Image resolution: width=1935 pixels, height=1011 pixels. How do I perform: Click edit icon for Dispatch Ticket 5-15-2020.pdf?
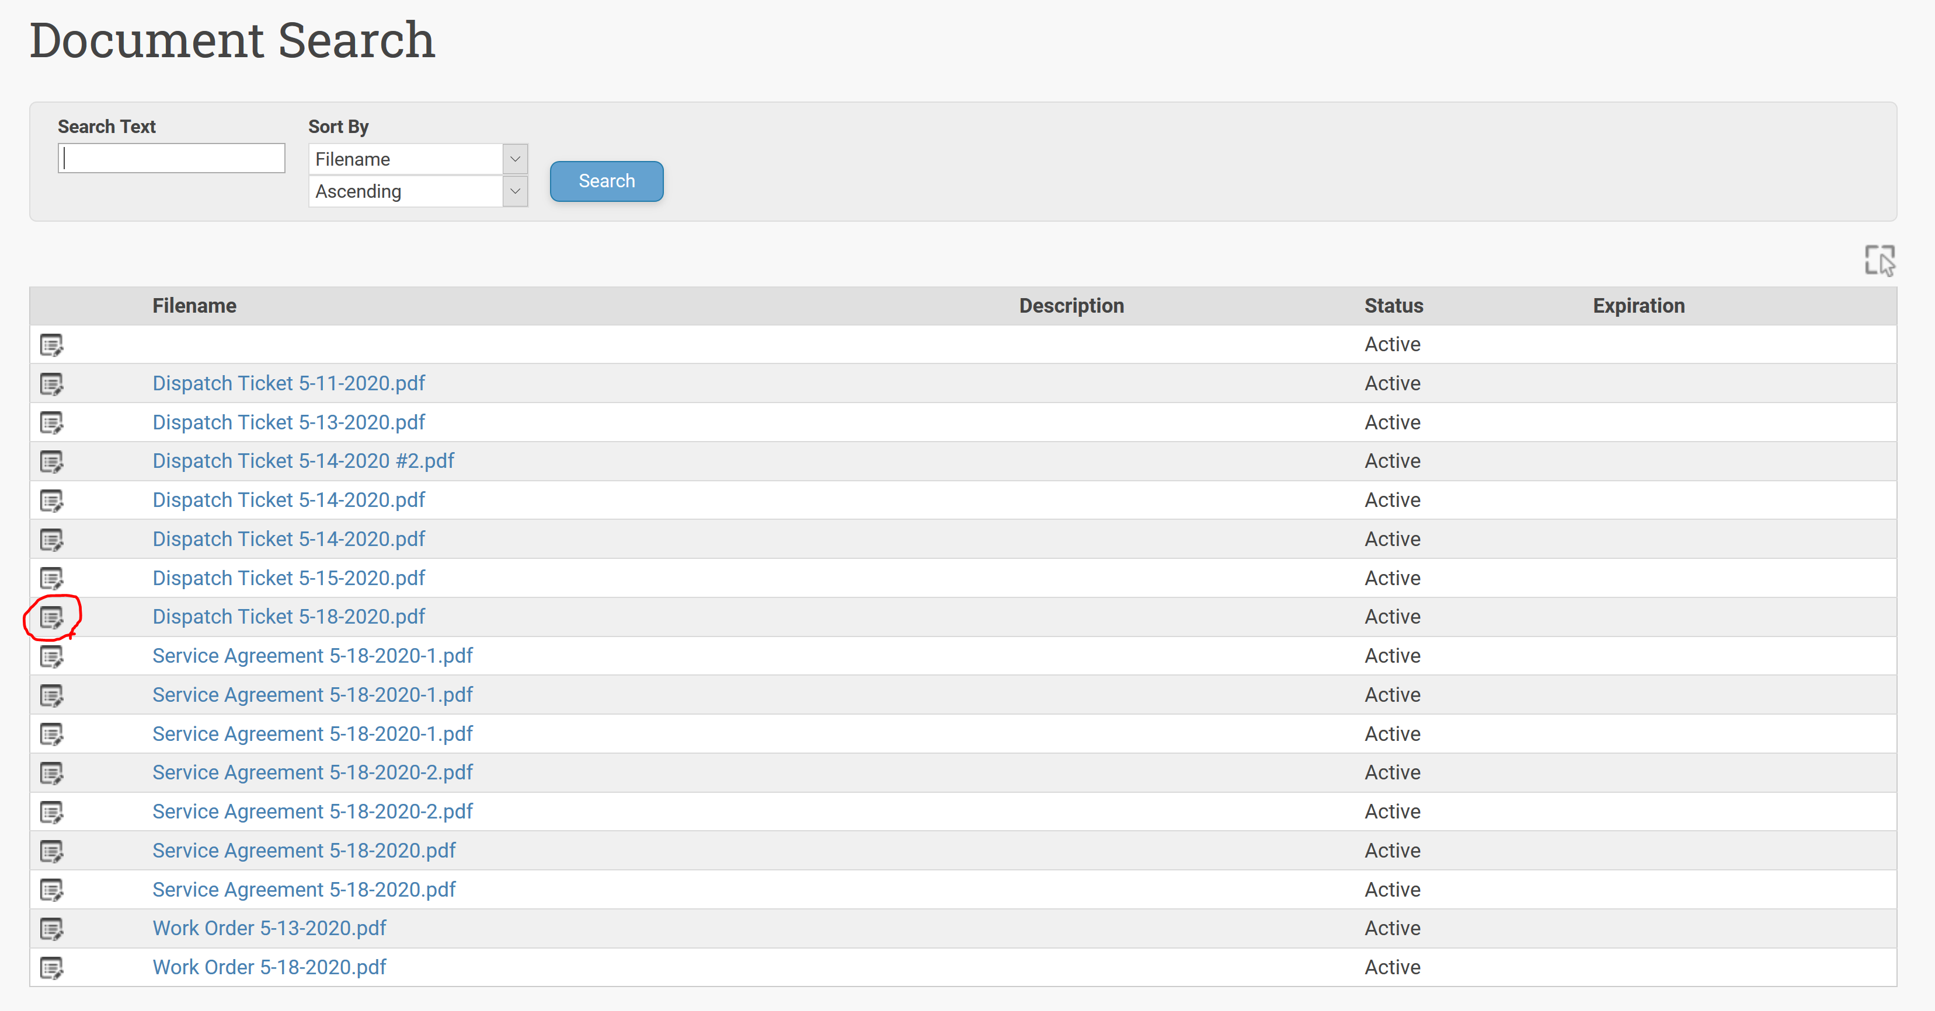pos(52,579)
